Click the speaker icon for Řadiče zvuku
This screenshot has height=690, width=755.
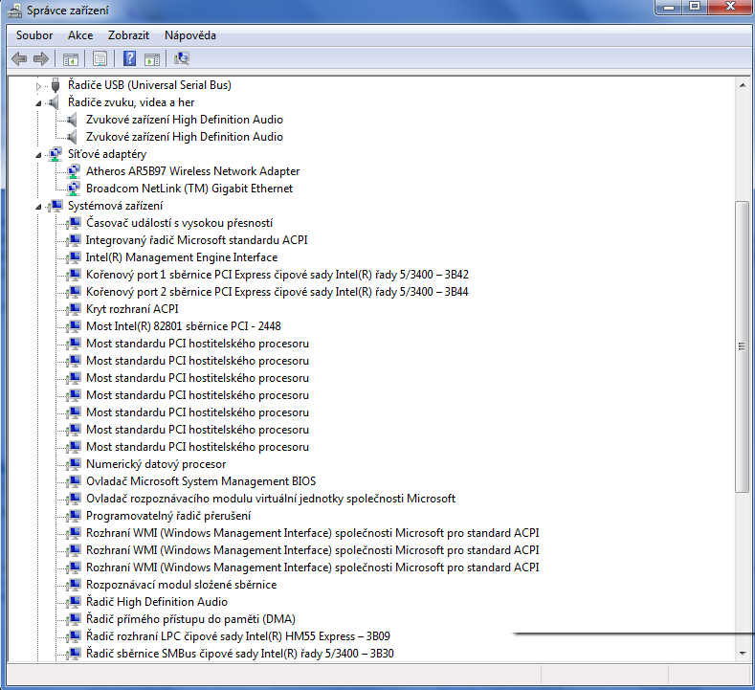point(55,102)
